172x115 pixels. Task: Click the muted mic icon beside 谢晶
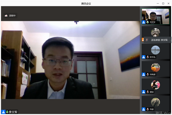coord(148,92)
